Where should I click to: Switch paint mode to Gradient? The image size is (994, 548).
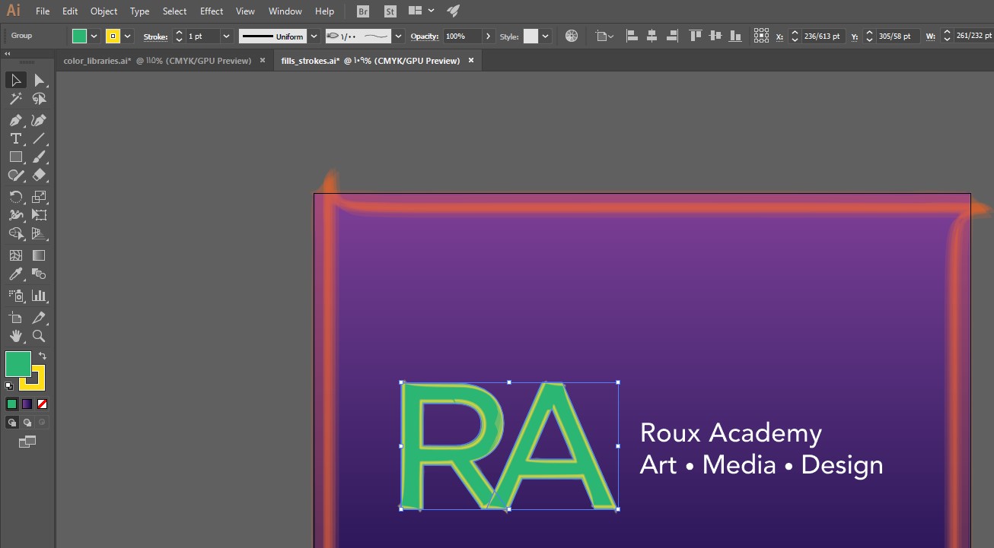coord(27,404)
